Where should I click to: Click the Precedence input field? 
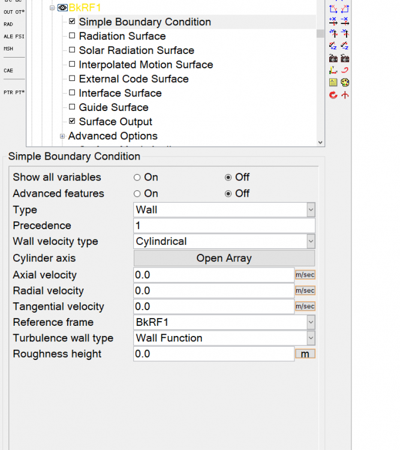(x=224, y=226)
